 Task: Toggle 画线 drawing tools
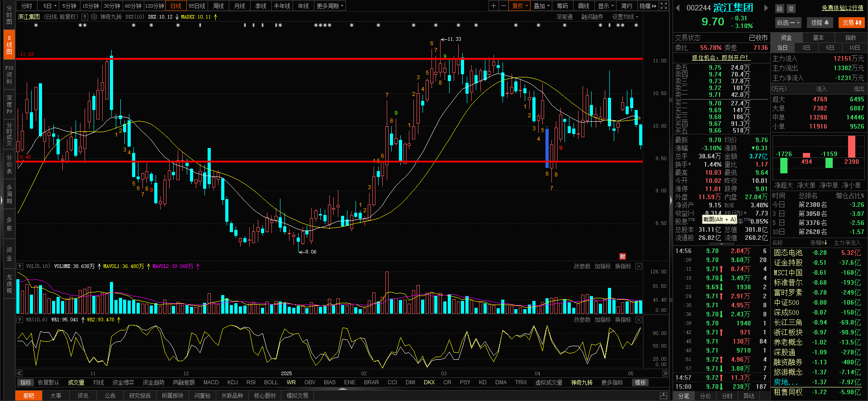pos(583,6)
